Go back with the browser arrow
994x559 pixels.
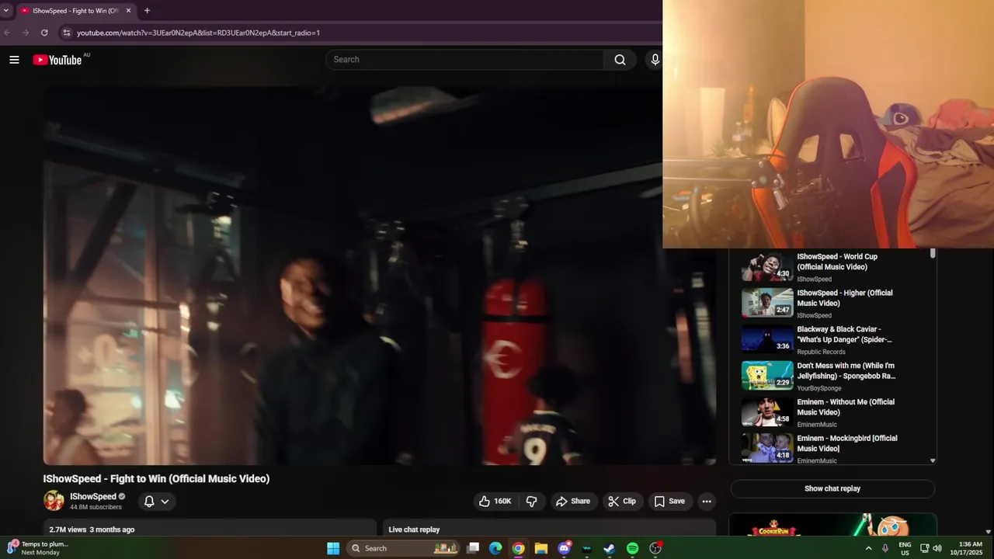click(8, 33)
